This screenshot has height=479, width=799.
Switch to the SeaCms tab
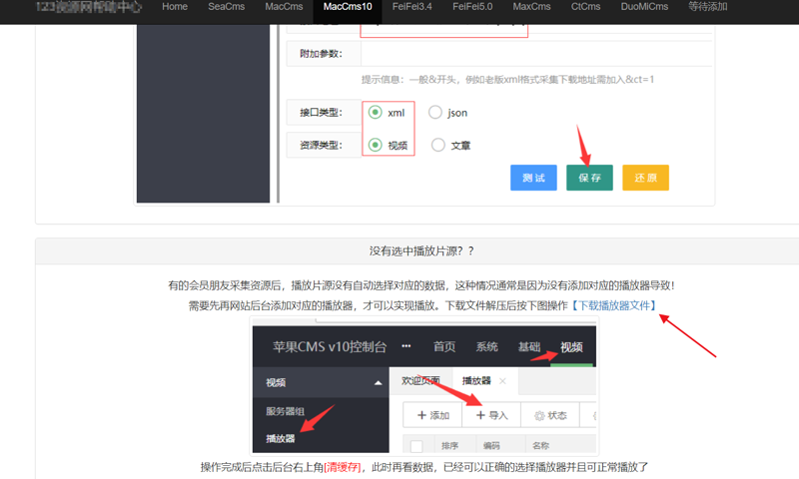coord(227,7)
